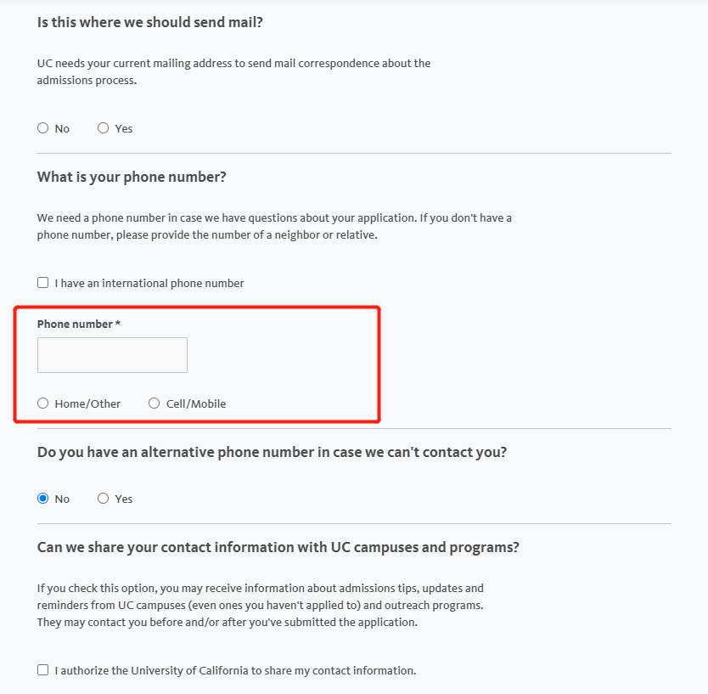Click the "We need a phone number" description text
The height and width of the screenshot is (694, 708).
pyautogui.click(x=274, y=226)
